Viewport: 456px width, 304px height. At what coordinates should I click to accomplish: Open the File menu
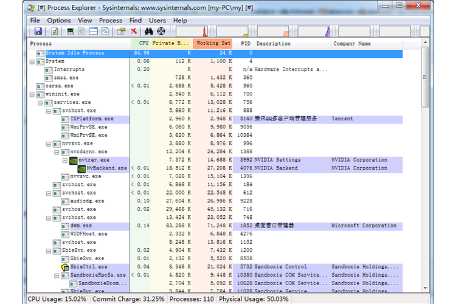click(x=35, y=20)
